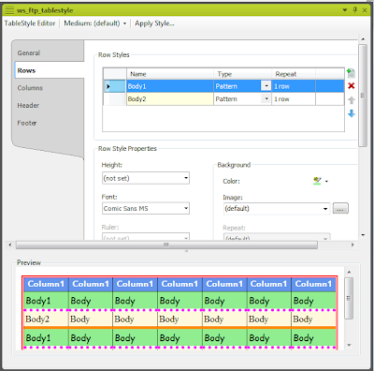Viewport: 374px width, 371px height.
Task: Select the Body2 name cell
Action: (170, 99)
